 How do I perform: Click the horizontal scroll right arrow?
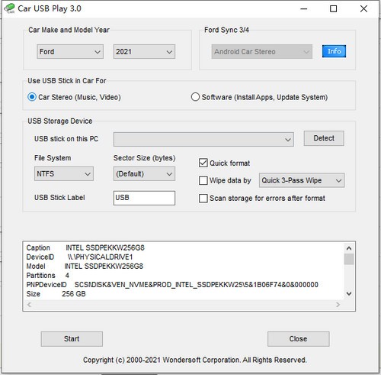338,305
